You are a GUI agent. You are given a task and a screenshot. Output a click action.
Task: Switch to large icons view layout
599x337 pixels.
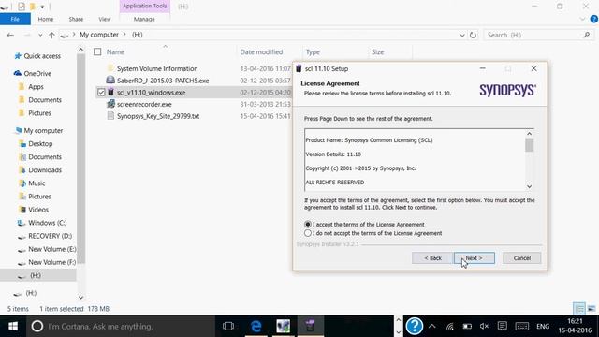(x=592, y=309)
